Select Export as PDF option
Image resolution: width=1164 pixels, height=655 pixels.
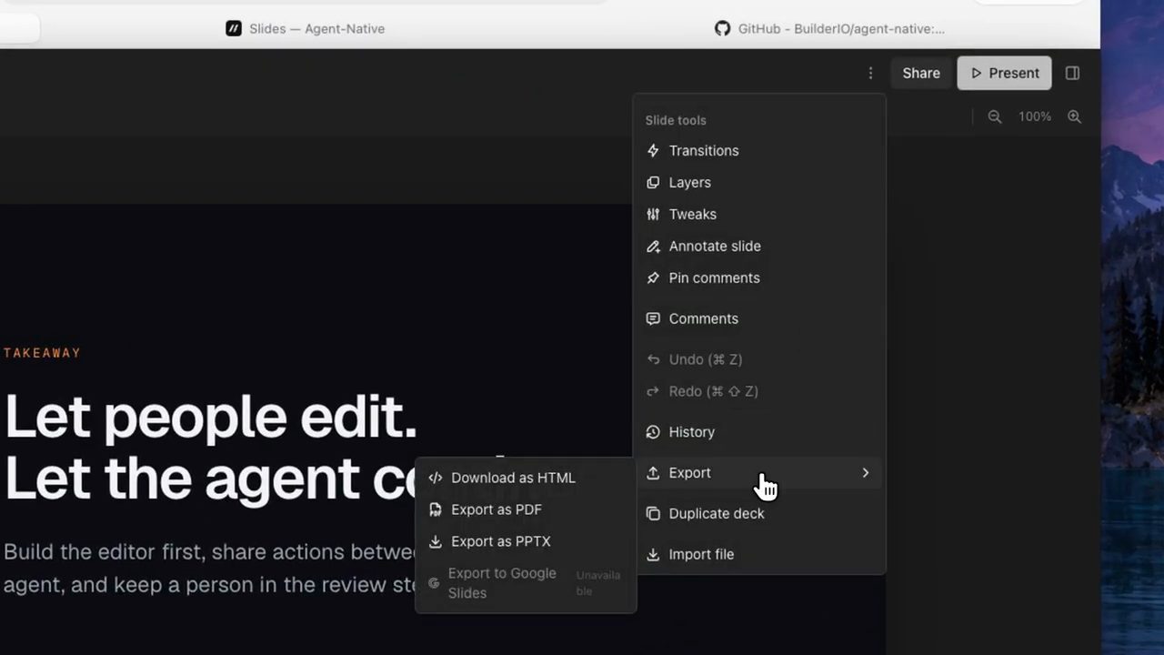(526, 509)
